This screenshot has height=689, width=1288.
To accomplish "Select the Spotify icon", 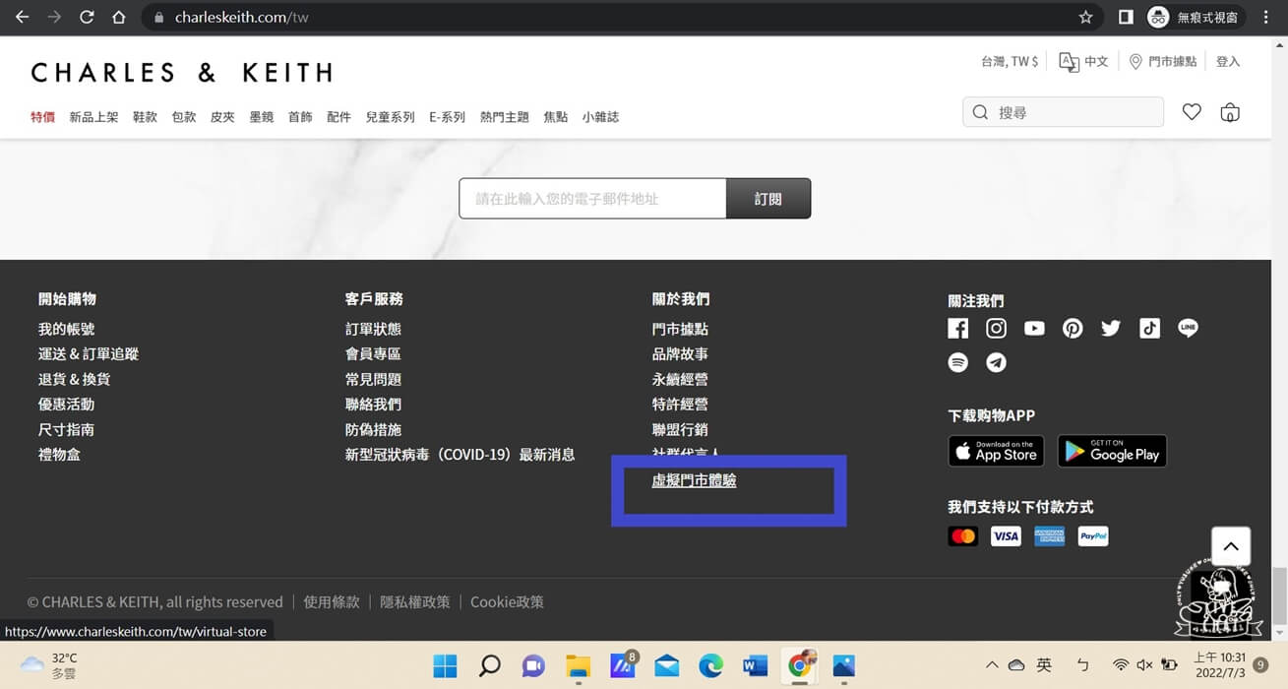I will (957, 362).
